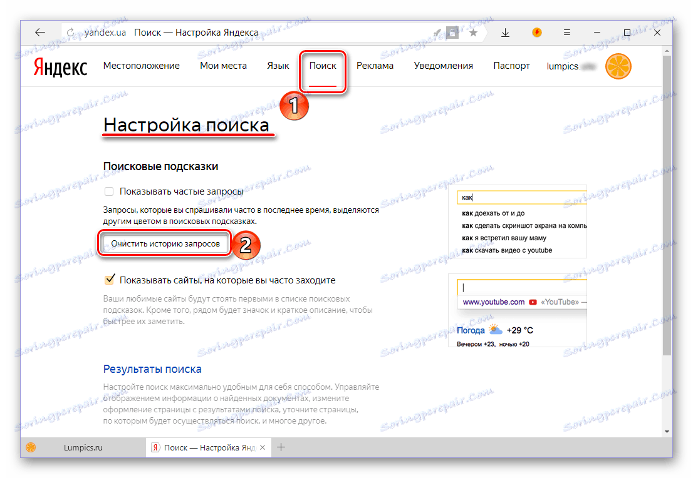This screenshot has width=693, height=478.
Task: Open the Поиск settings tab
Action: point(323,66)
